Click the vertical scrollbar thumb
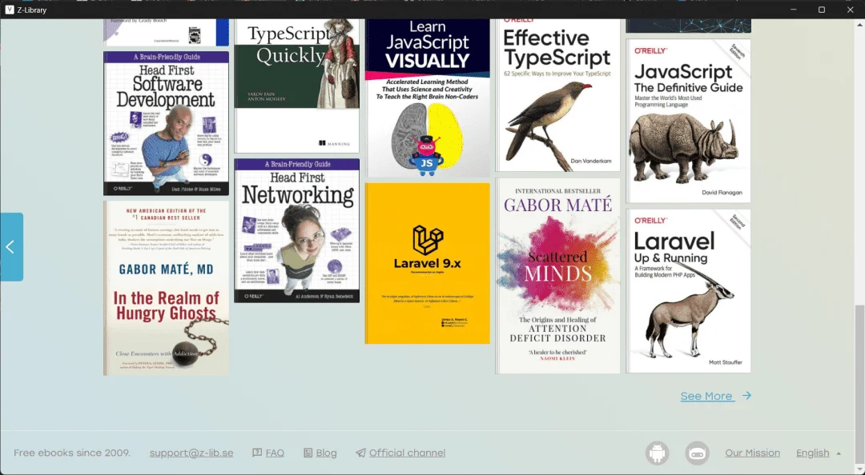The image size is (865, 475). (859, 383)
